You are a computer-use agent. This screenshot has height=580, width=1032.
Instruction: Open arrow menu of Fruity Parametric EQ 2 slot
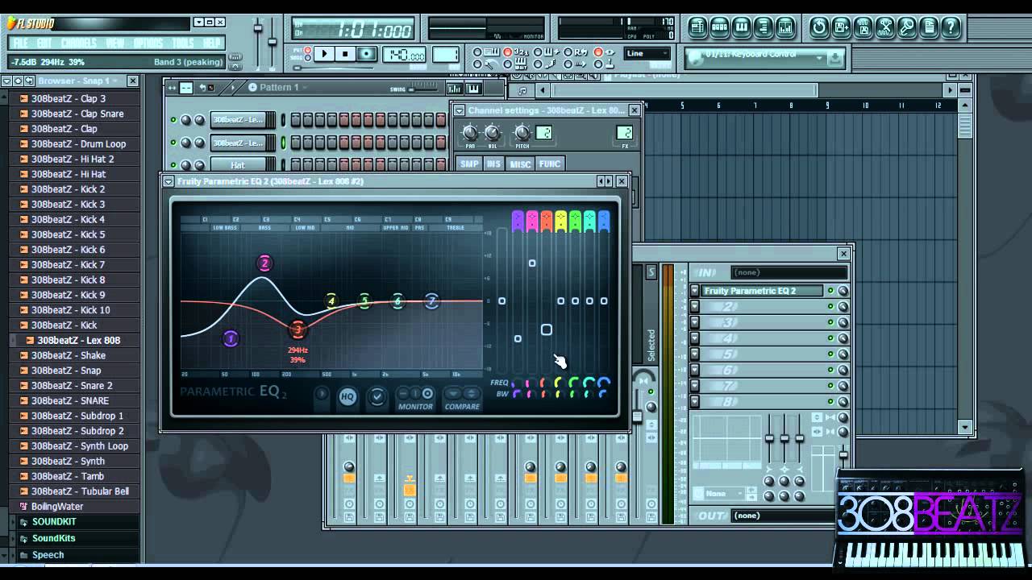tap(695, 291)
